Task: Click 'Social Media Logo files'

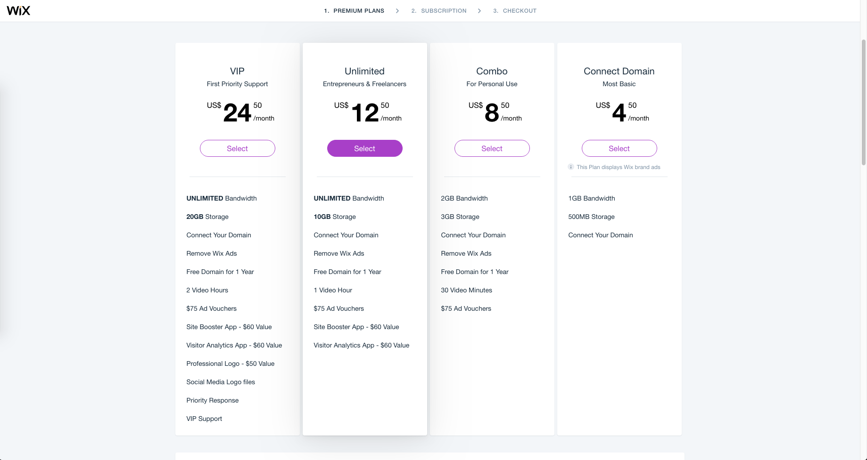Action: click(x=221, y=382)
